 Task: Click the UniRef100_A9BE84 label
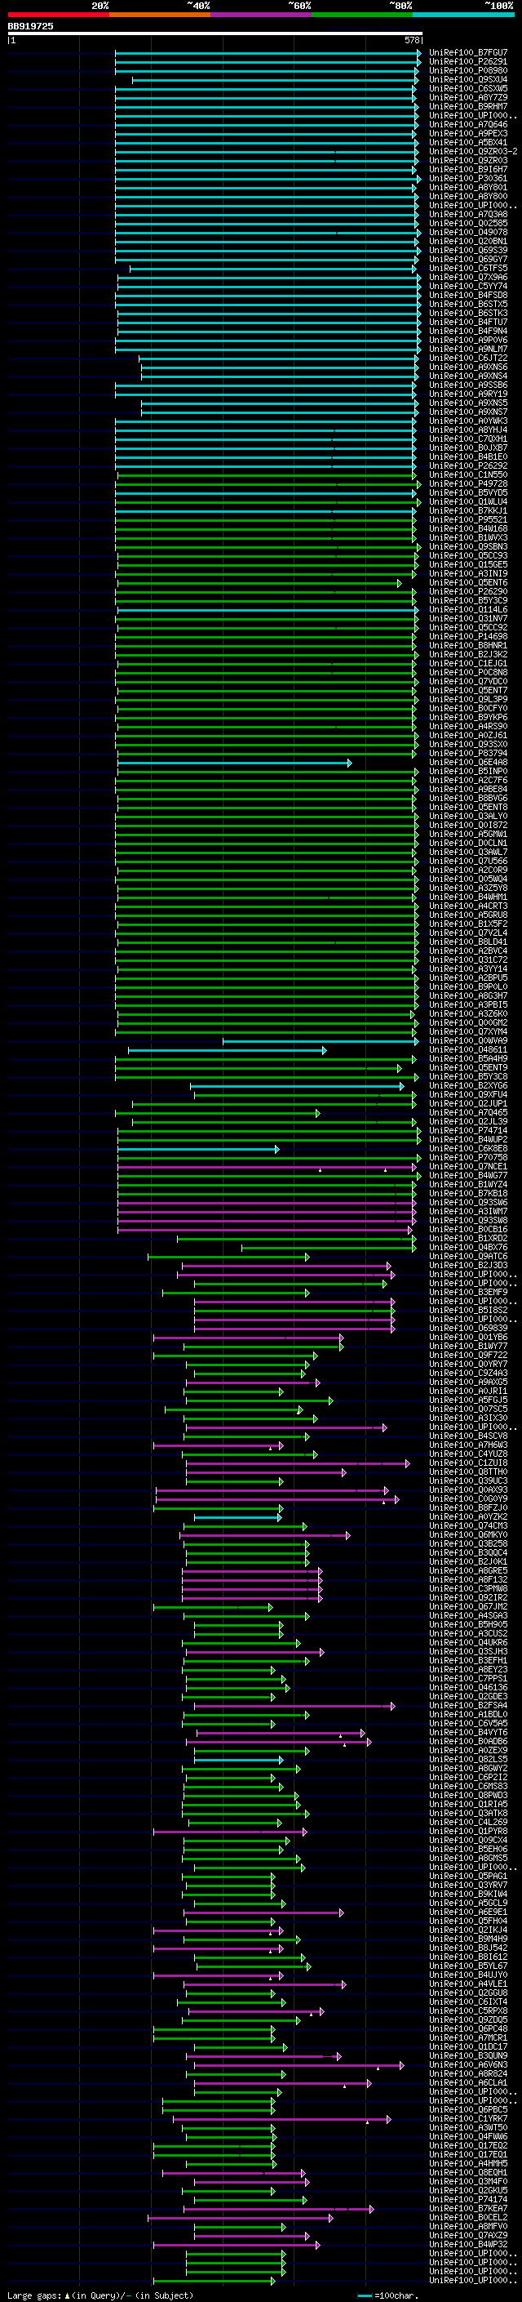point(467,789)
